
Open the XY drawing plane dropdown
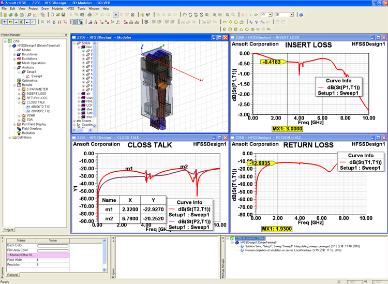coord(270,14)
